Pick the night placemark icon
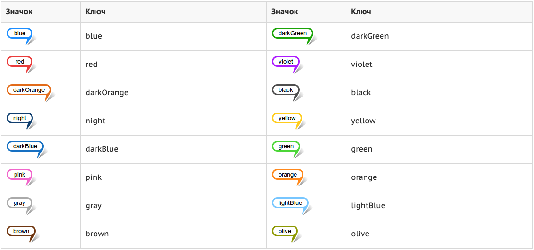 point(22,121)
